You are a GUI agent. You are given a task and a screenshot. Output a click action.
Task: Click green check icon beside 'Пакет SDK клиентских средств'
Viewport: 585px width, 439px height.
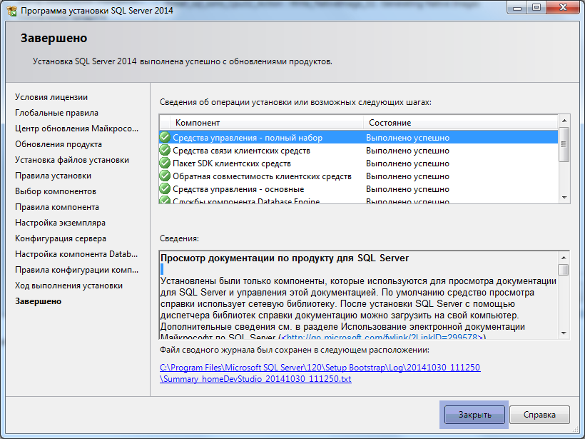click(x=165, y=163)
